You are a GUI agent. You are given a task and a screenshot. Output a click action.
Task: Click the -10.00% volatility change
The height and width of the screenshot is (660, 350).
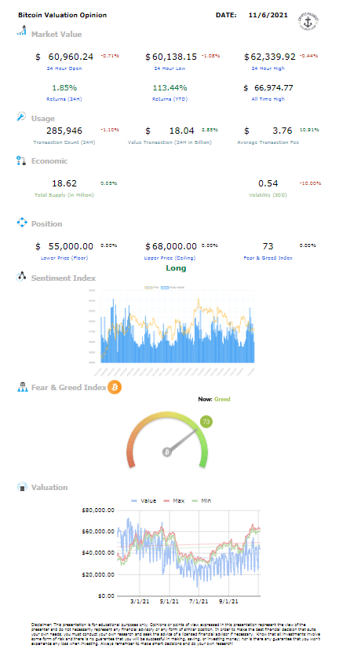coord(310,183)
